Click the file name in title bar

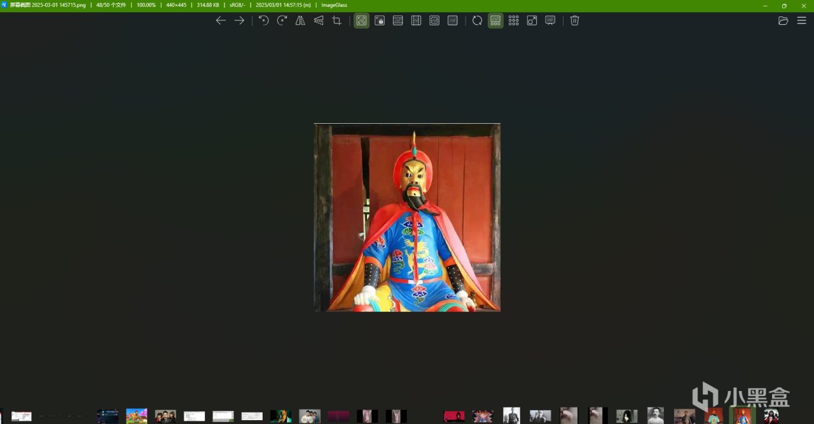coord(48,5)
